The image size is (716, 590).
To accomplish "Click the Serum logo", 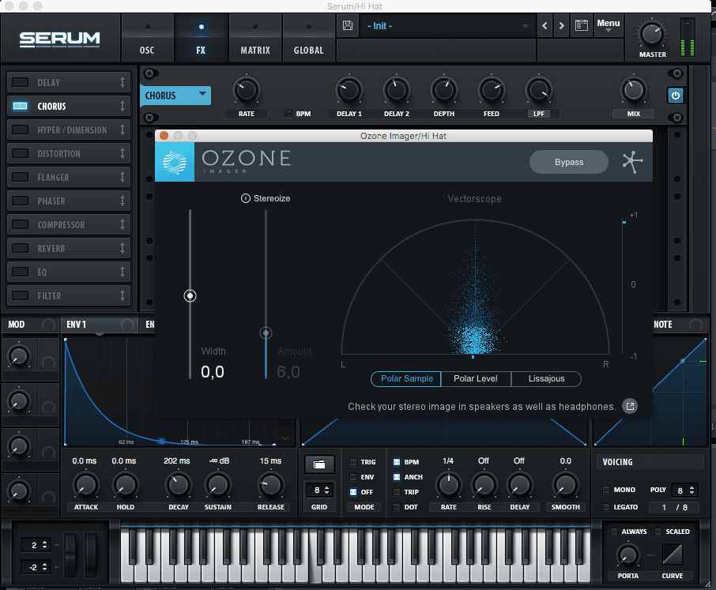I will click(x=59, y=39).
